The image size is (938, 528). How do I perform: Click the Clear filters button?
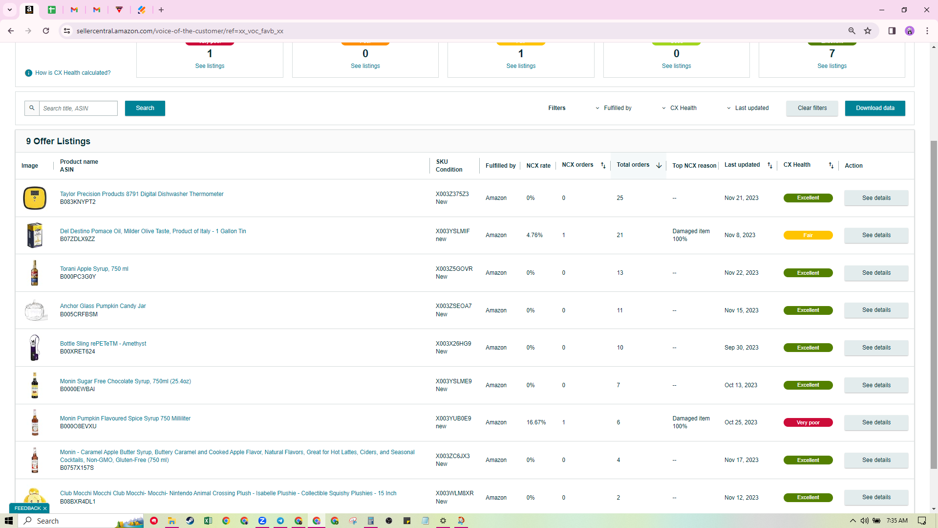(x=812, y=108)
